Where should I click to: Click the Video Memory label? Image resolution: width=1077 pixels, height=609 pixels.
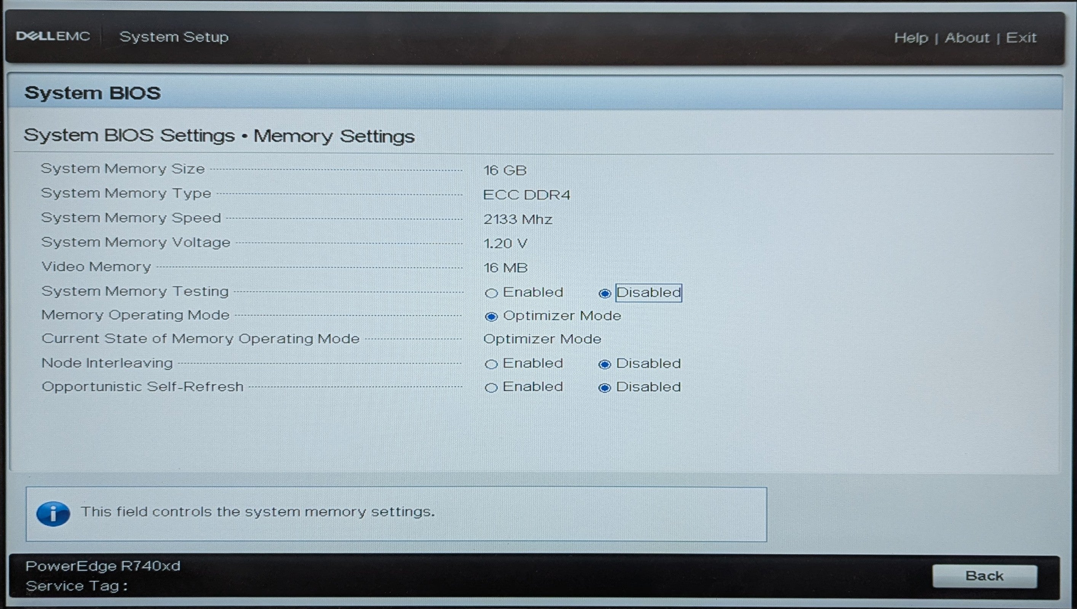96,267
